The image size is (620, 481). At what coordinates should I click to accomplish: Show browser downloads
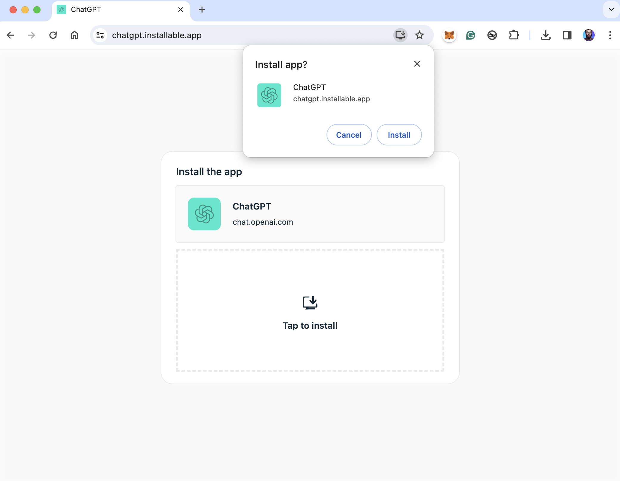click(x=546, y=35)
